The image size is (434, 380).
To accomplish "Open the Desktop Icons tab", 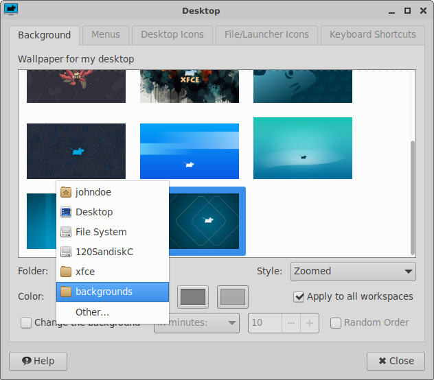I will tap(172, 35).
